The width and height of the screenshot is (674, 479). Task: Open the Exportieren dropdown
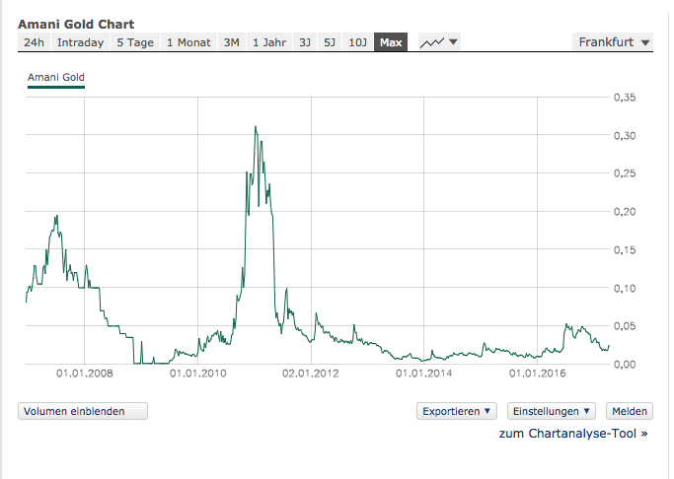[457, 411]
